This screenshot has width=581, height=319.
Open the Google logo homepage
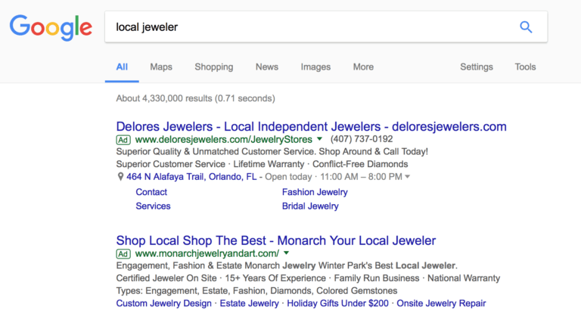(x=51, y=27)
